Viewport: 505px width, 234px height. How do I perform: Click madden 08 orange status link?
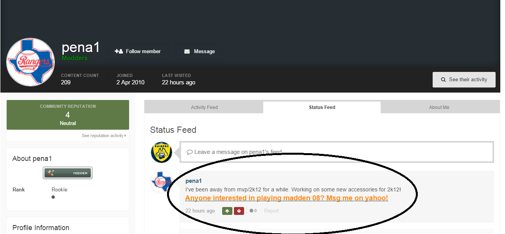pyautogui.click(x=287, y=198)
